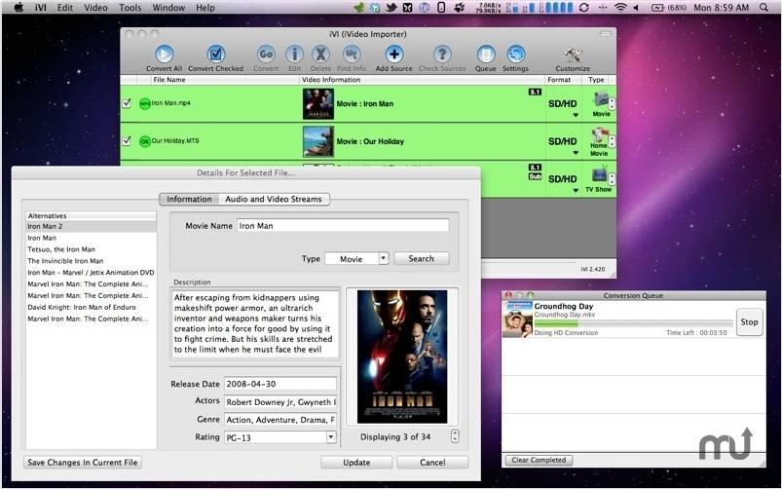The height and width of the screenshot is (489, 782).
Task: Uncheck the Our Holiday.MTS file checkbox
Action: 126,140
